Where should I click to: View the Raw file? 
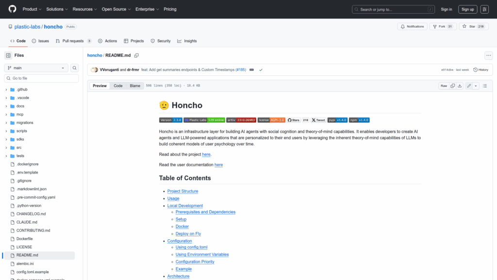444,86
